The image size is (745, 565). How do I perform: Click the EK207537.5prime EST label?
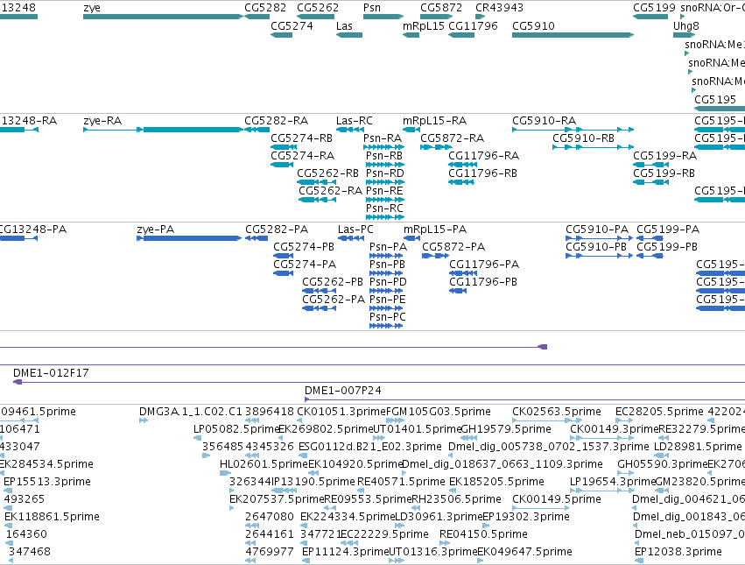pyautogui.click(x=277, y=499)
